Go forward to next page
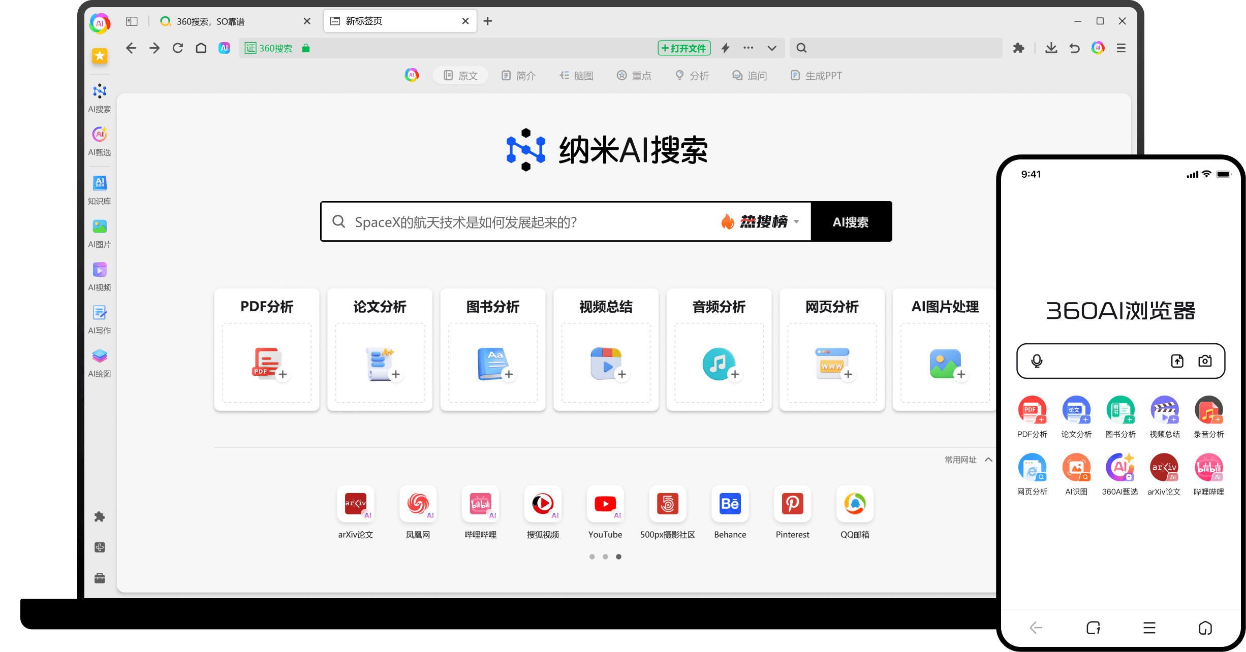Screen dimensions: 1246x652 tap(154, 48)
